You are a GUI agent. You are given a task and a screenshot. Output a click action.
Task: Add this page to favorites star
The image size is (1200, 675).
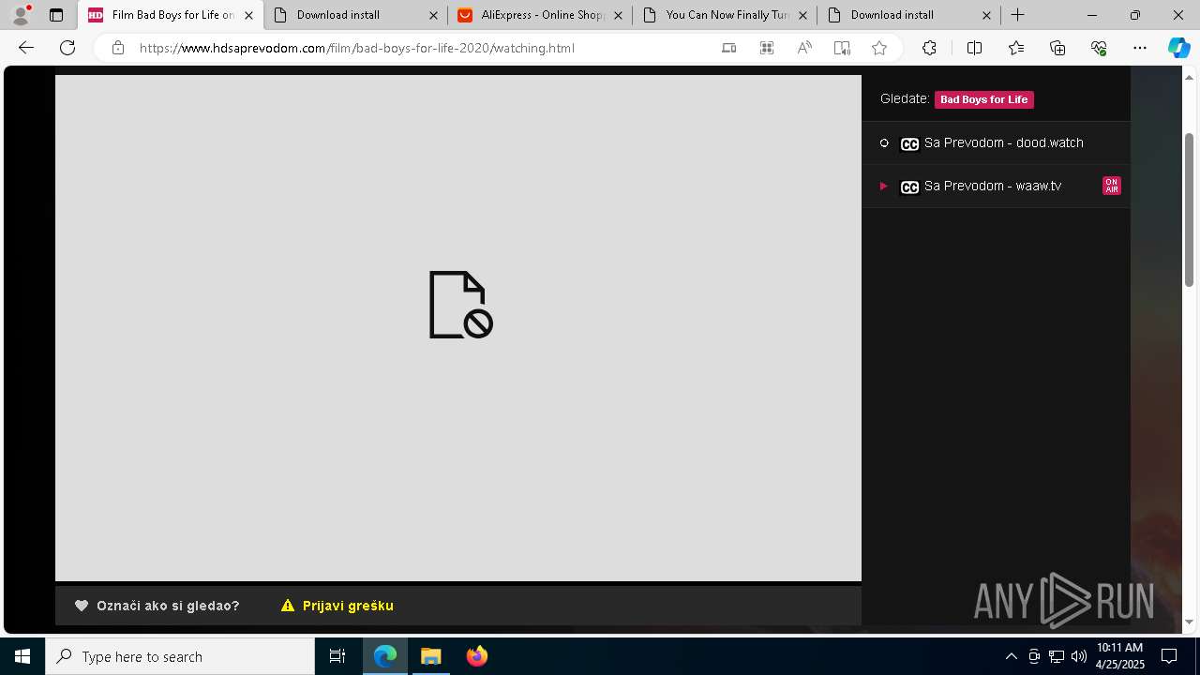point(879,48)
